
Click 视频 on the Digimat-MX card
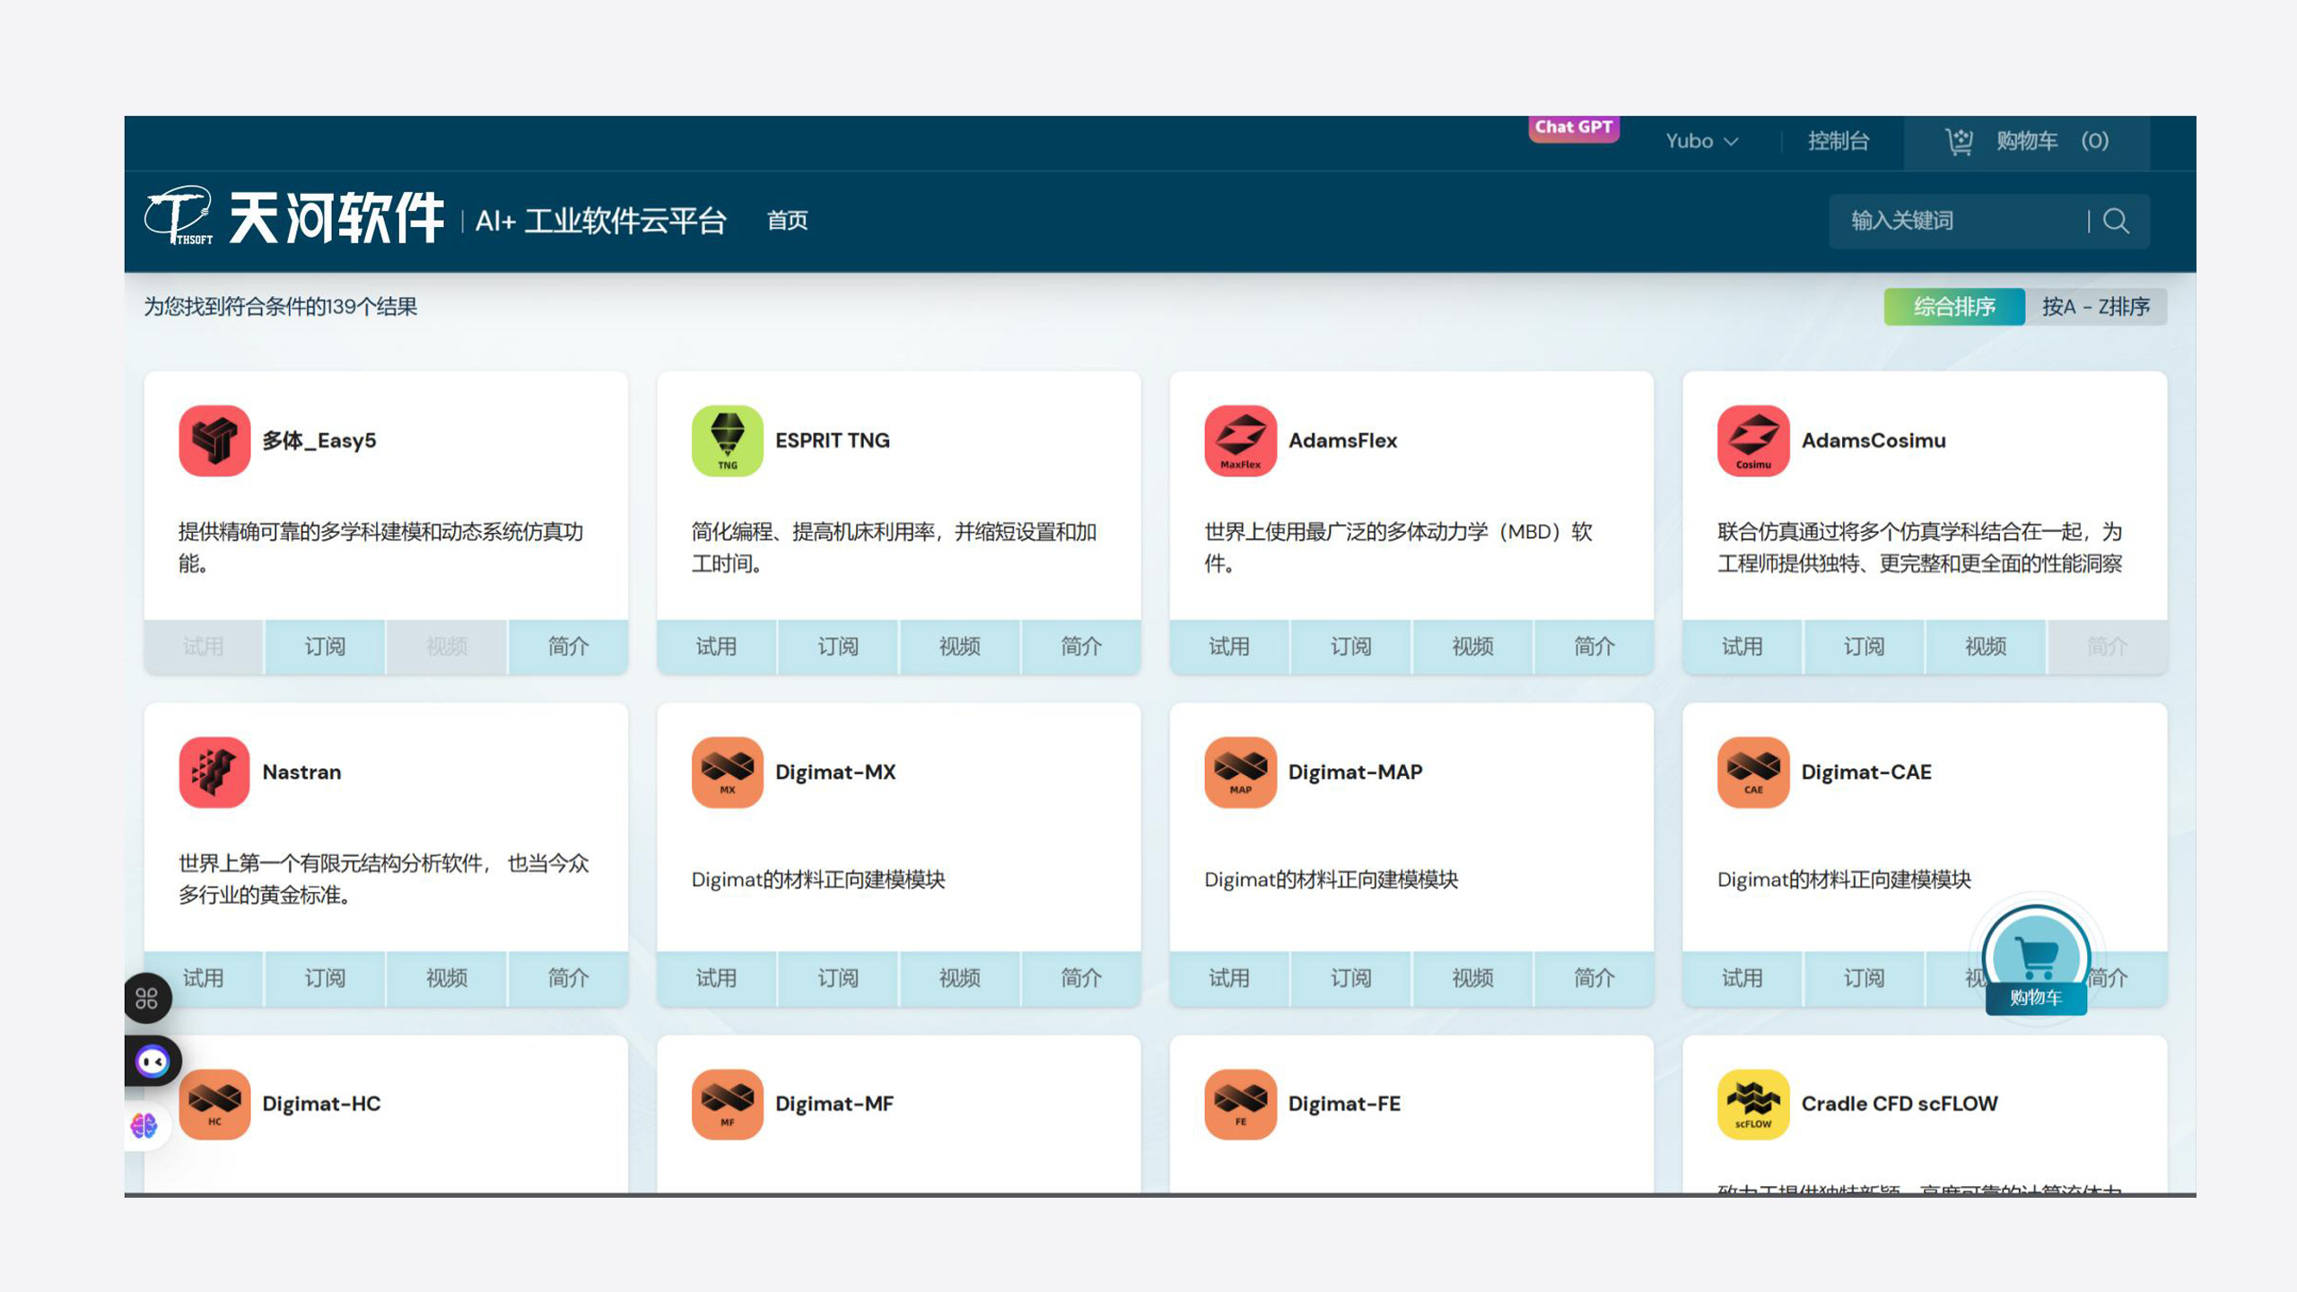[959, 978]
